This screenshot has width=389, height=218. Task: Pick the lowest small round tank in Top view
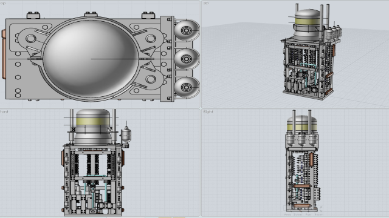[187, 87]
